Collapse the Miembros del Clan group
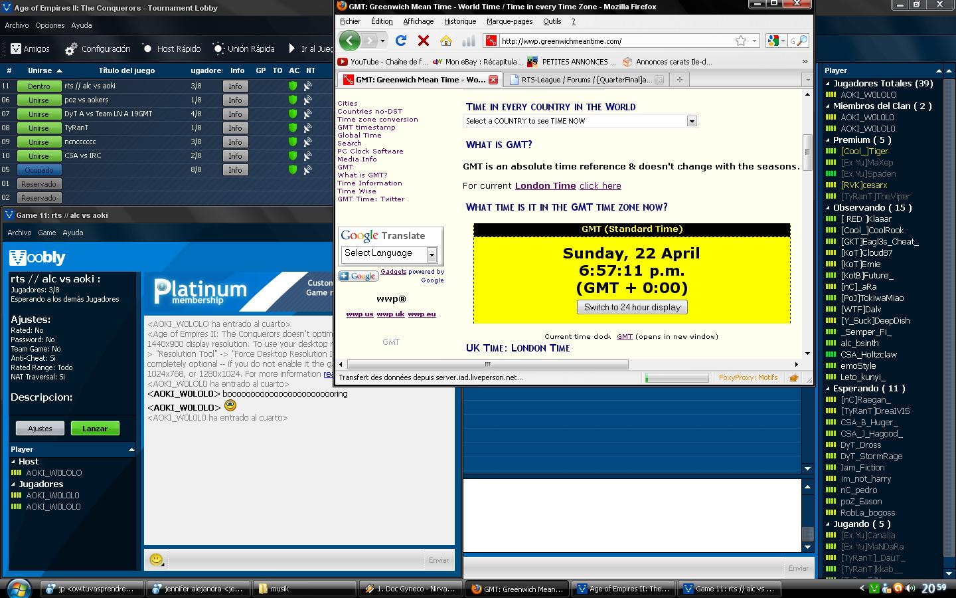This screenshot has width=956, height=598. click(828, 106)
